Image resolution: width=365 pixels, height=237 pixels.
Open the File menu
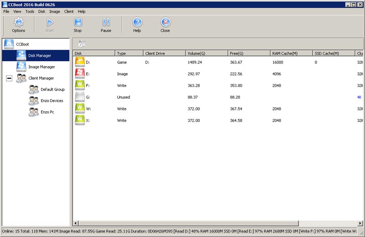(6, 11)
